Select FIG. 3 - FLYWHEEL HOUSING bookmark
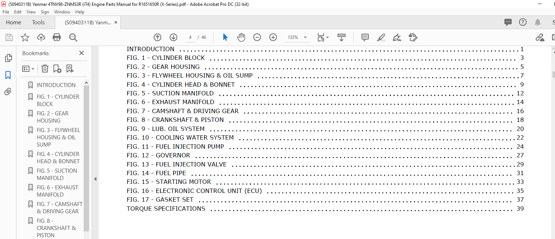This screenshot has width=555, height=239. pyautogui.click(x=58, y=137)
